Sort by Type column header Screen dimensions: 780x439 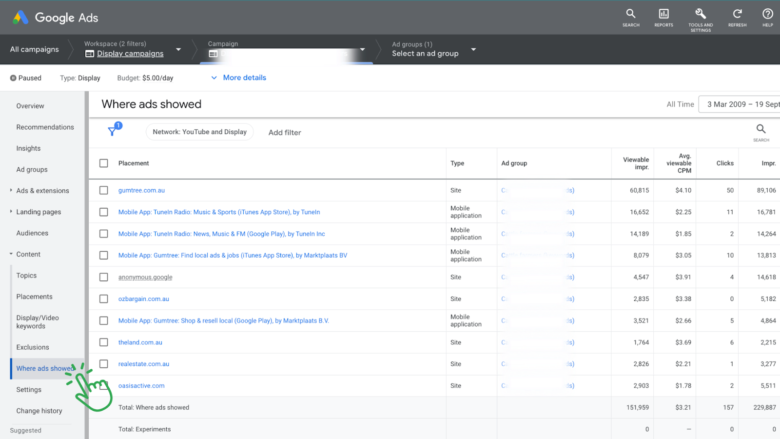coord(457,163)
